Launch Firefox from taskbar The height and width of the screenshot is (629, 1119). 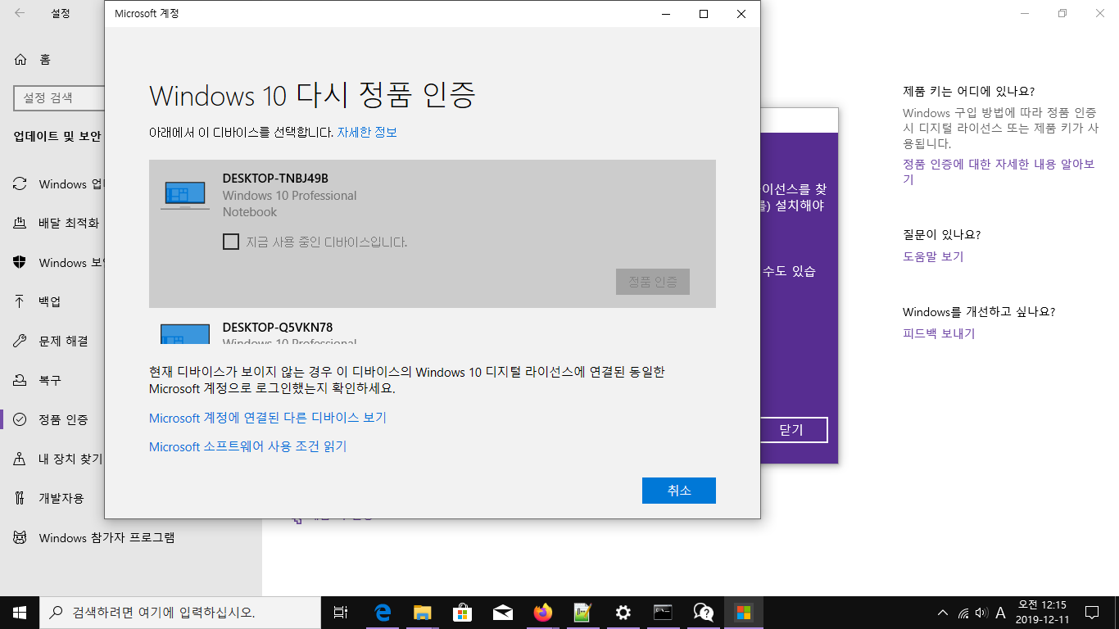(x=542, y=613)
